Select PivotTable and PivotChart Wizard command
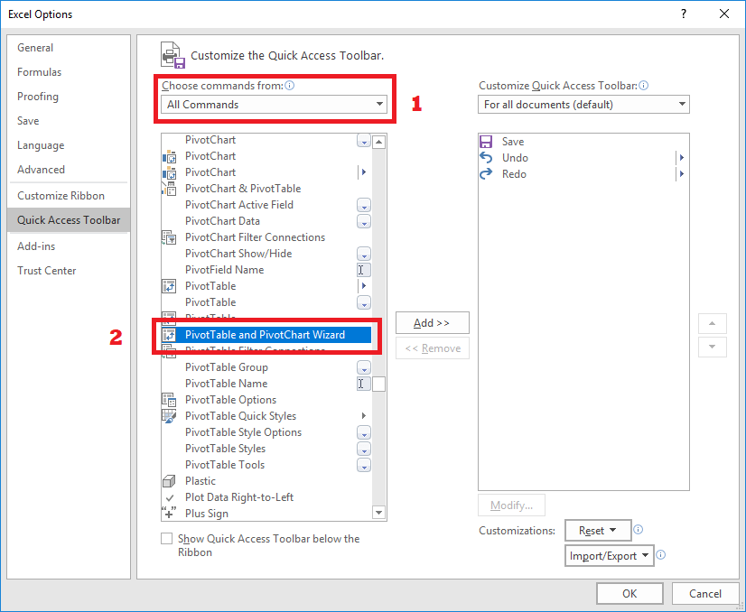 (x=266, y=335)
